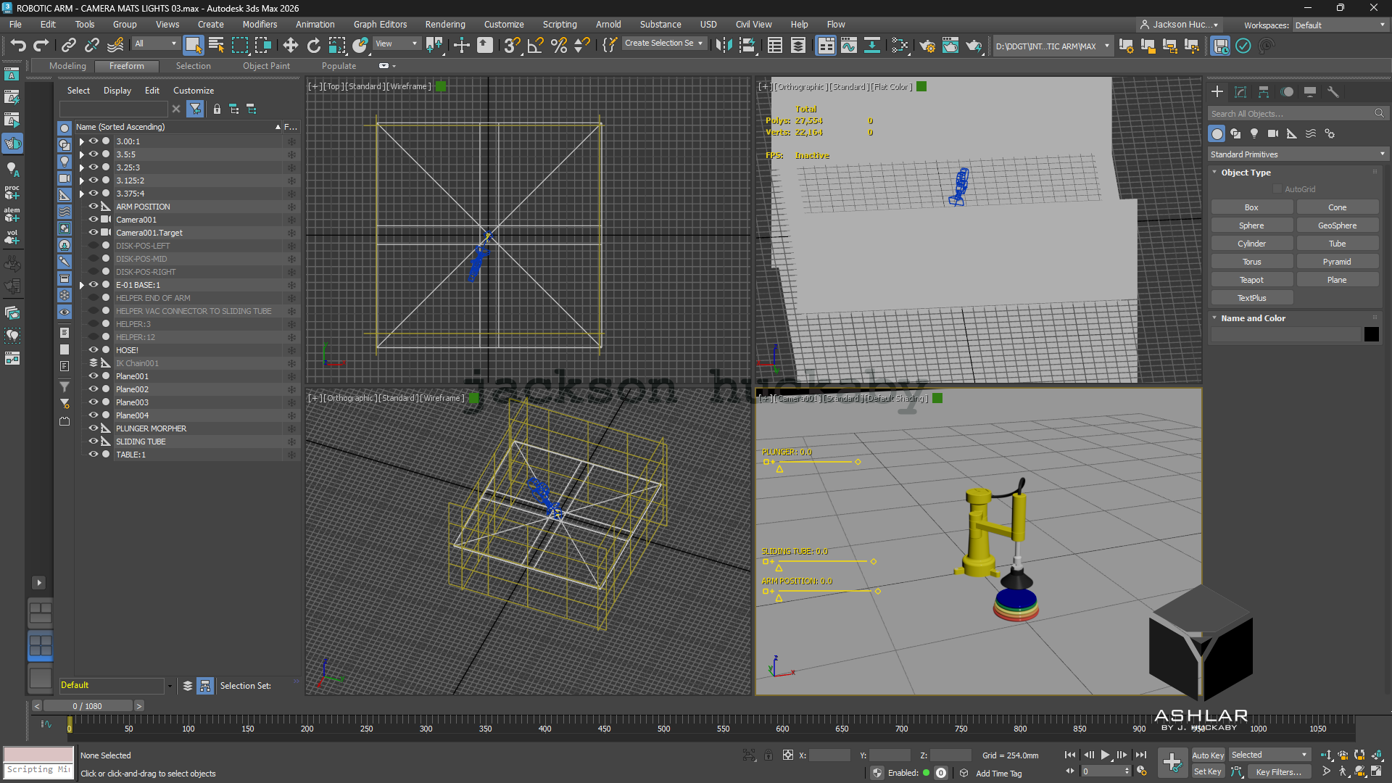Toggle visibility of TABLE:1 object

(94, 455)
